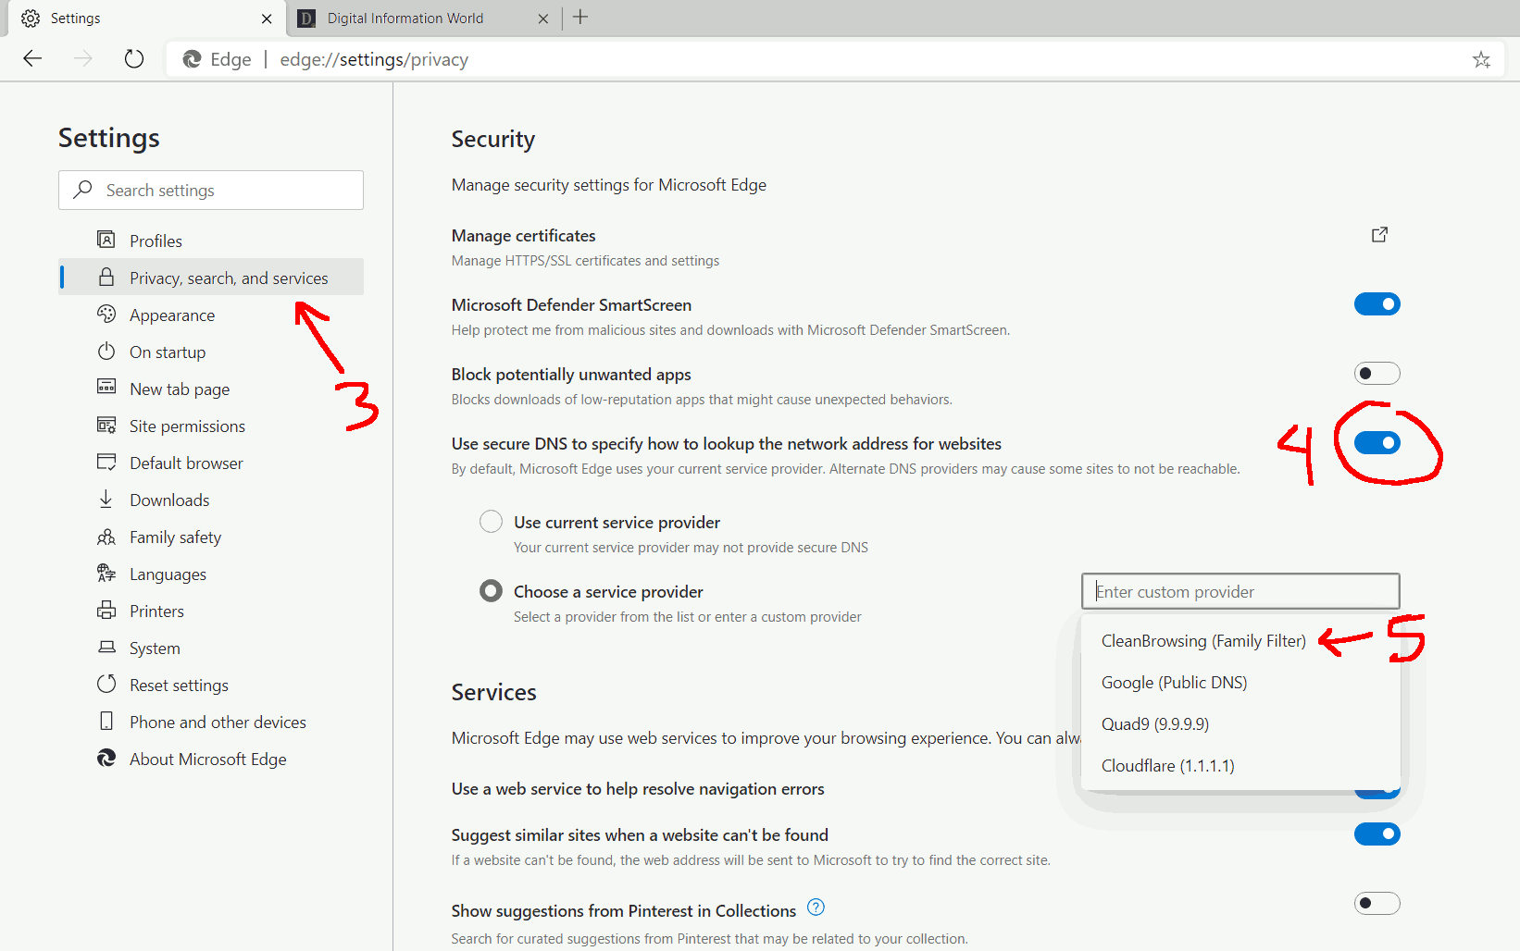1520x951 pixels.
Task: Click the browser back arrow icon
Action: [x=33, y=59]
